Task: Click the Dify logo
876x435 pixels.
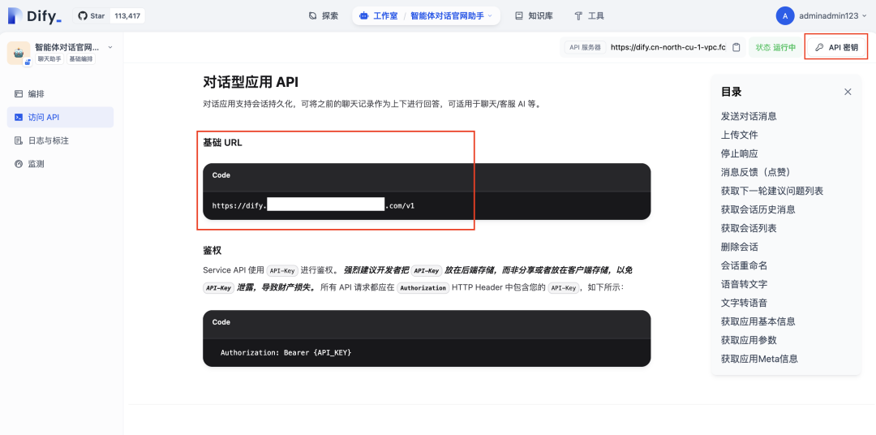Action: pos(34,15)
